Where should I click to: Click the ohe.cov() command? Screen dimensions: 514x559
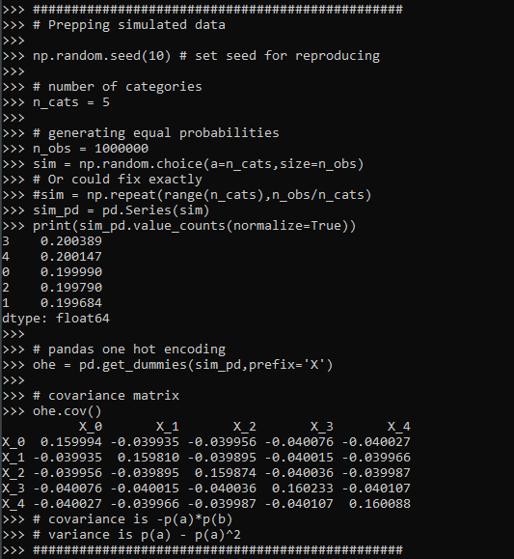point(68,411)
